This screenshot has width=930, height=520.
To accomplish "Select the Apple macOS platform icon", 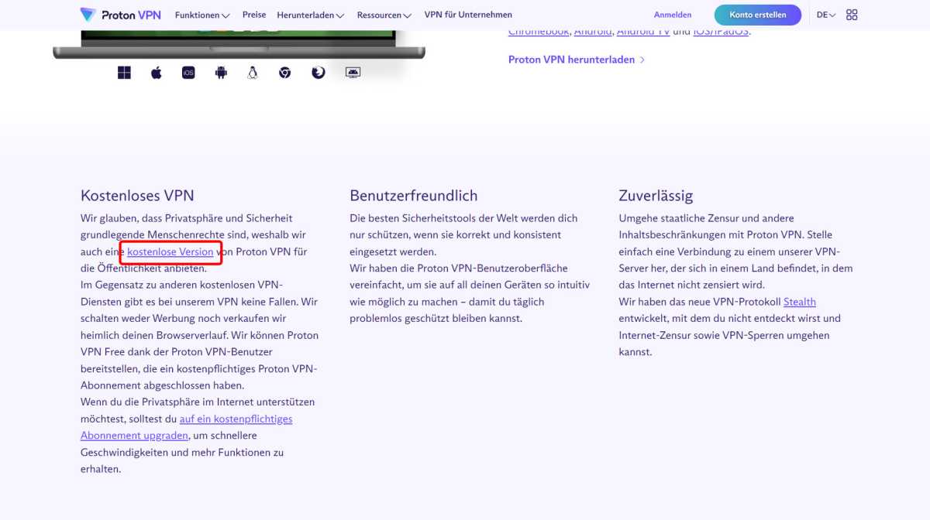I will pyautogui.click(x=157, y=73).
